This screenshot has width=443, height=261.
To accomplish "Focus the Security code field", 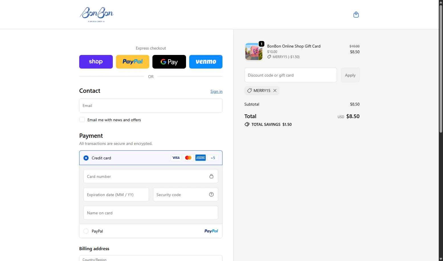I will point(185,194).
